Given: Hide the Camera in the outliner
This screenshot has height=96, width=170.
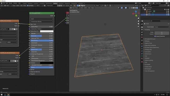Looking at the screenshot, I should pos(167,11).
